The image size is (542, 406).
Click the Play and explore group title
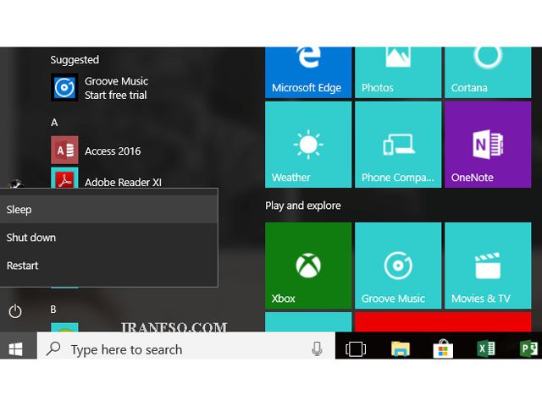tap(303, 206)
